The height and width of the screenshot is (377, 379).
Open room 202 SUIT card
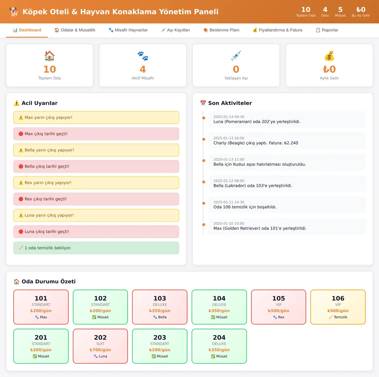point(100,346)
